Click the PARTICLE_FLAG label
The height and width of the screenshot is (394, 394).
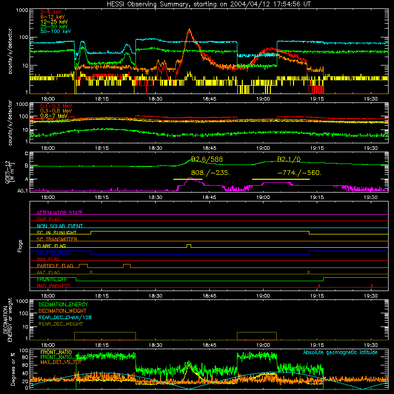[x=55, y=266]
